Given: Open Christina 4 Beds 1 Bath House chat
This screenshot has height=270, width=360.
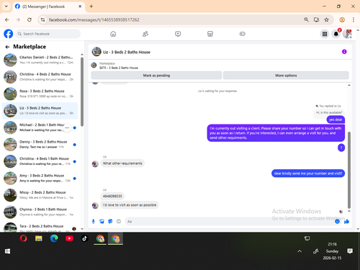Looking at the screenshot, I should pyautogui.click(x=40, y=161).
